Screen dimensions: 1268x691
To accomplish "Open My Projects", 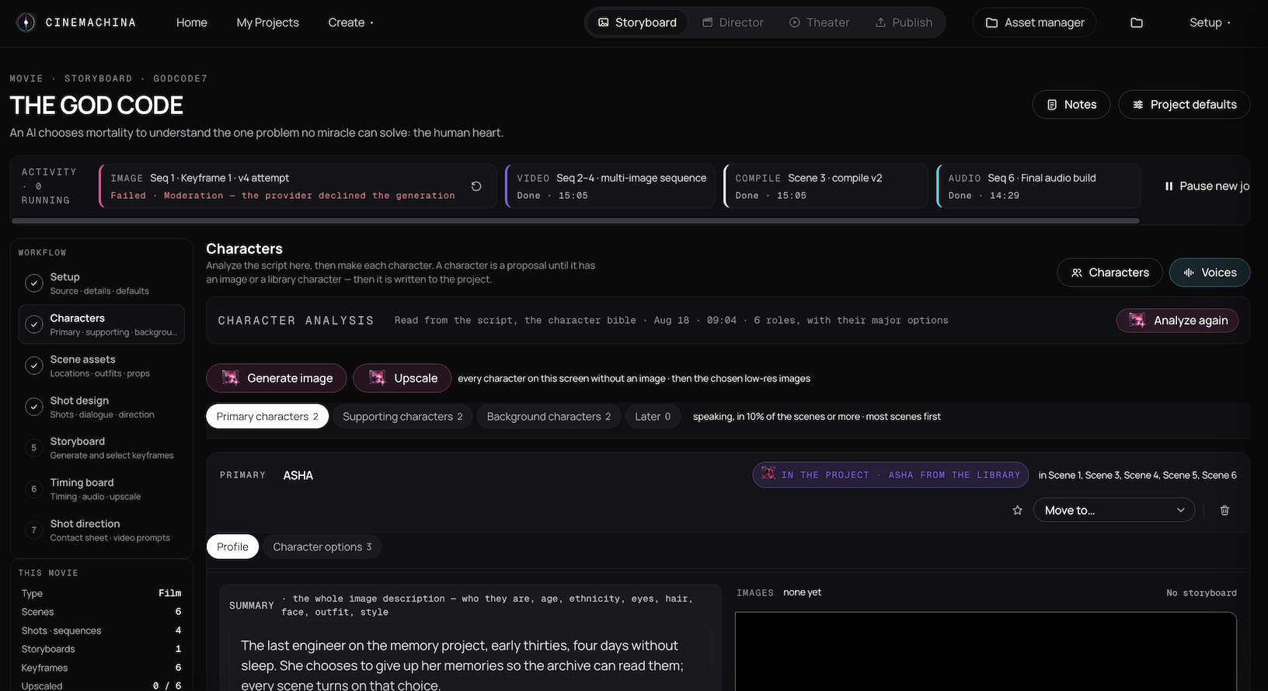I will [267, 23].
